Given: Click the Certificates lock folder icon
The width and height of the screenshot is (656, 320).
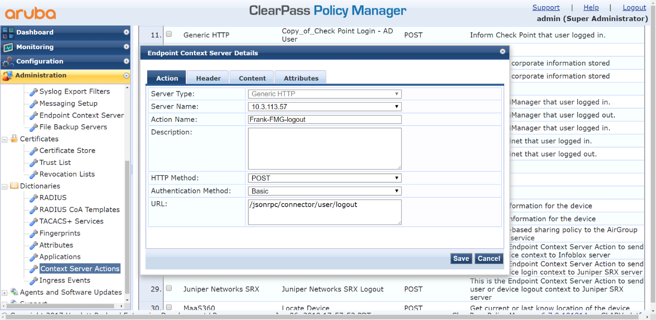Looking at the screenshot, I should (x=14, y=139).
